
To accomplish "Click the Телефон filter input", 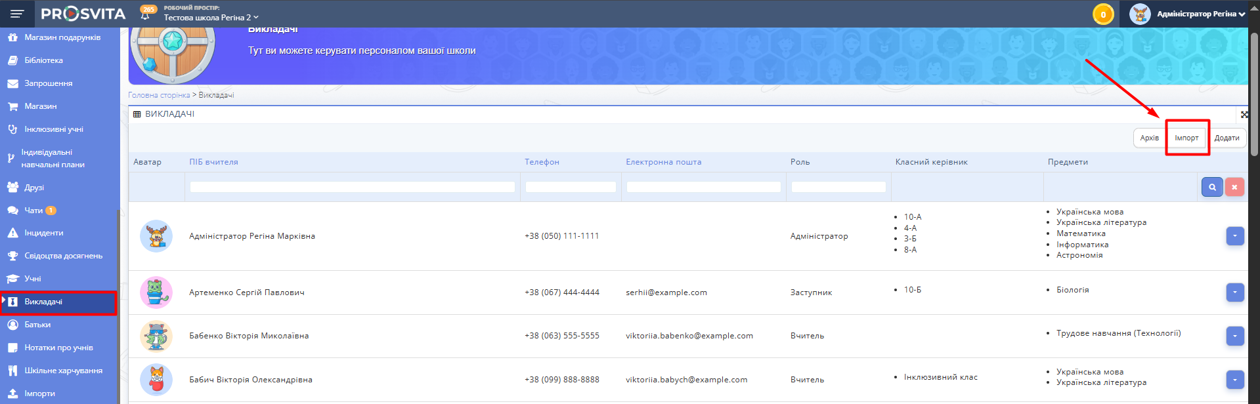I will (x=571, y=187).
